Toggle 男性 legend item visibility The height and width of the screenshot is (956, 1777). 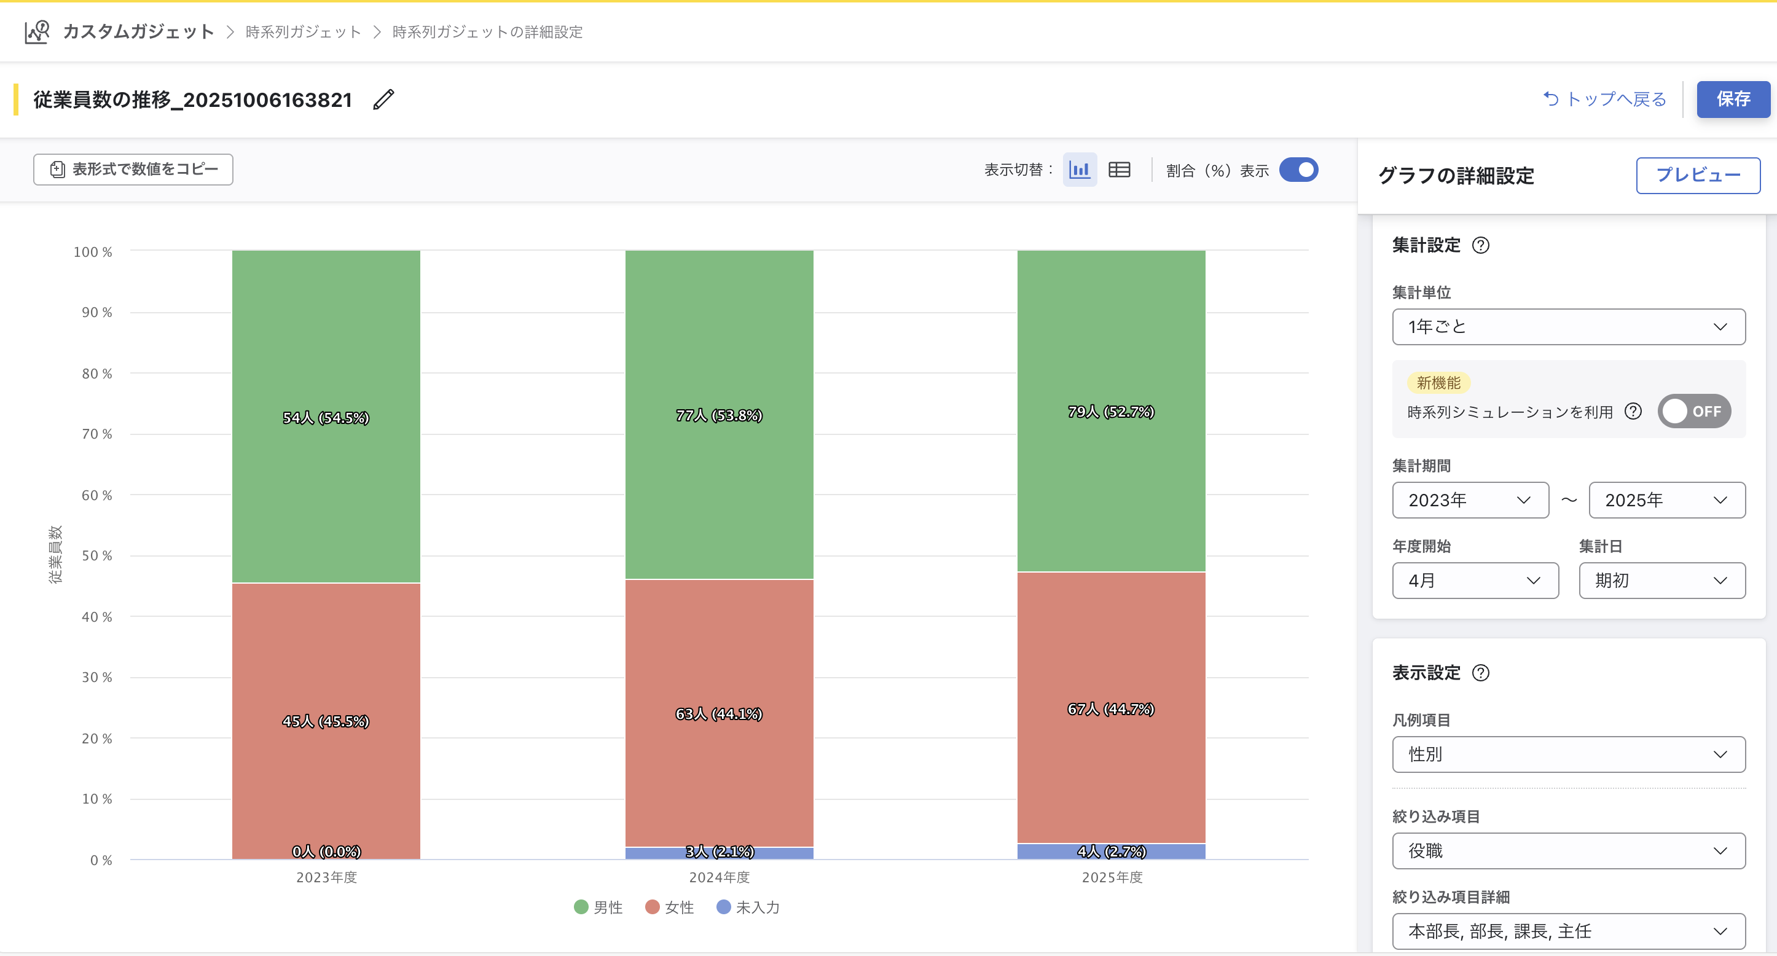click(598, 907)
